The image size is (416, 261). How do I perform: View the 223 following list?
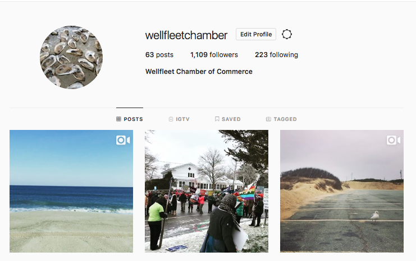tap(276, 55)
